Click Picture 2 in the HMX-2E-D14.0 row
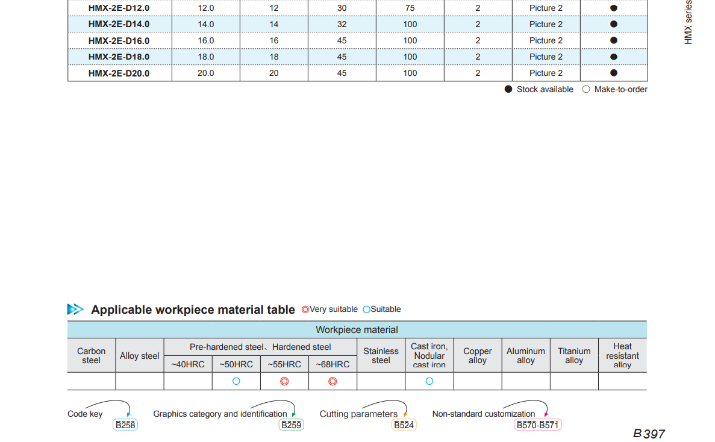Viewport: 715px width, 442px height. (x=546, y=24)
